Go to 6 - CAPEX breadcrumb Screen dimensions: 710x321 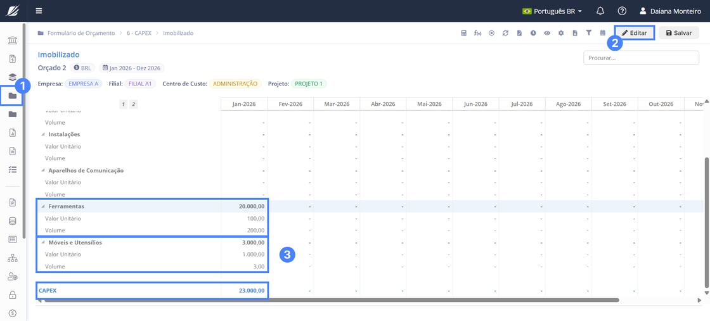139,33
